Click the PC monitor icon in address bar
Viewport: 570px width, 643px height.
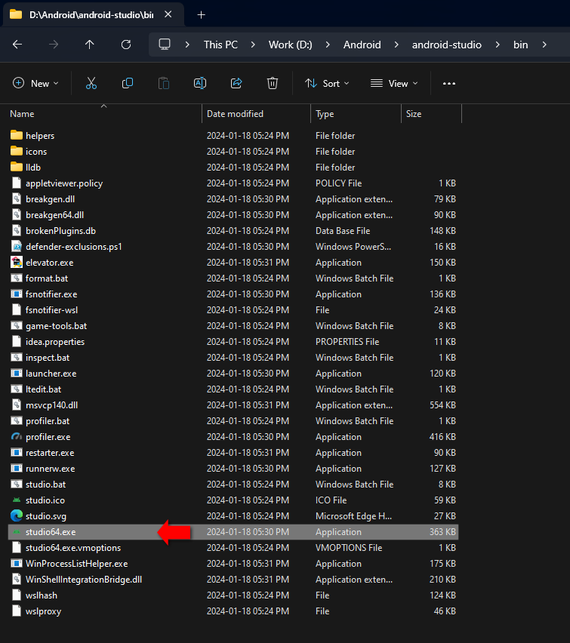(x=165, y=45)
